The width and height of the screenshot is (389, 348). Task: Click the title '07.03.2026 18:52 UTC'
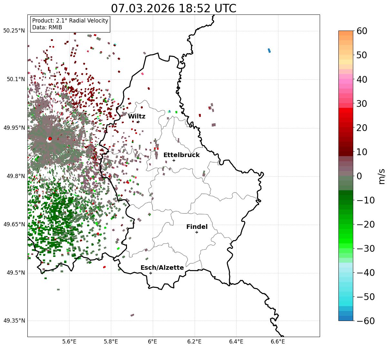[173, 8]
